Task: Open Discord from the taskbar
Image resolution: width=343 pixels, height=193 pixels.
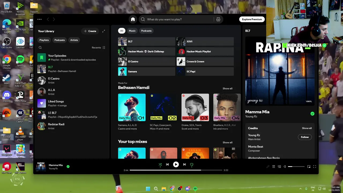Action: click(187, 189)
